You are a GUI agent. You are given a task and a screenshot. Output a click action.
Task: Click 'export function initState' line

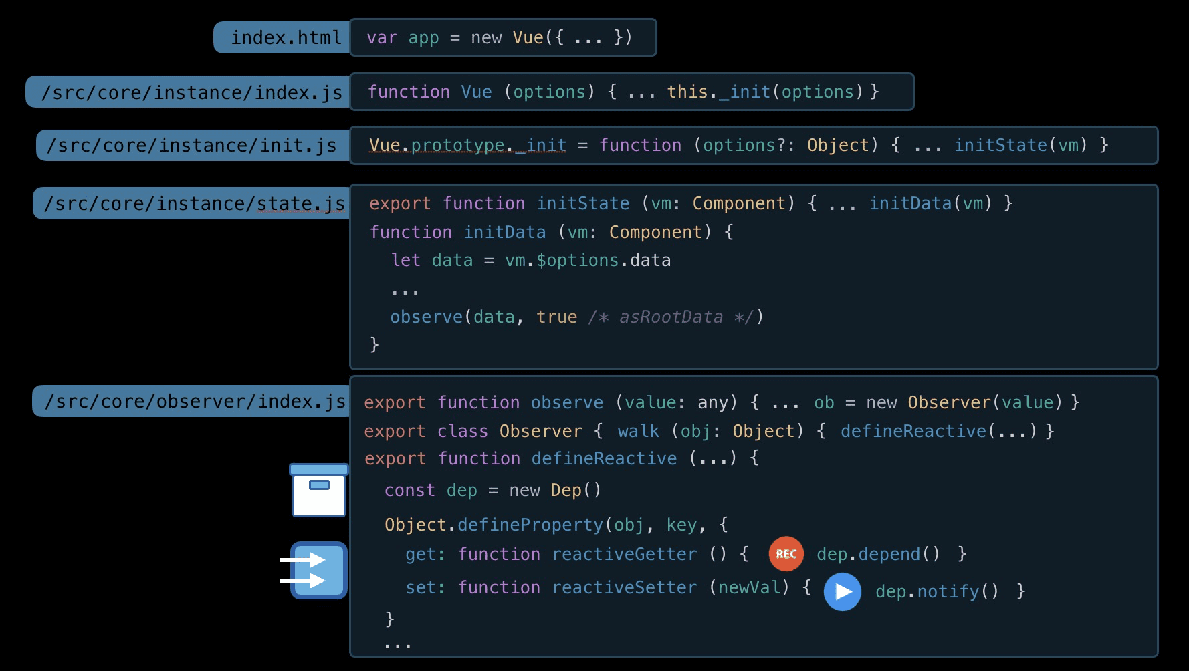click(x=691, y=203)
